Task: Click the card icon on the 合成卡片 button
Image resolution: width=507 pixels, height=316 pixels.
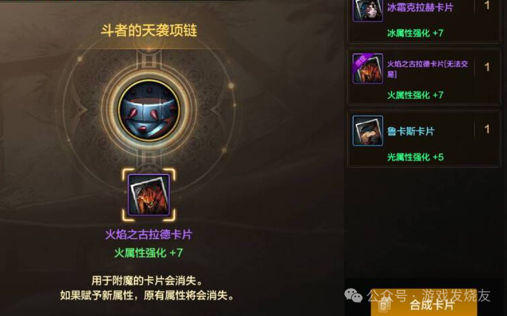Action: (x=385, y=305)
